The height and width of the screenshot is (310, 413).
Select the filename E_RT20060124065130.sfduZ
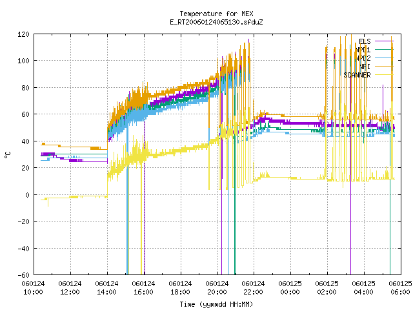[x=216, y=22]
